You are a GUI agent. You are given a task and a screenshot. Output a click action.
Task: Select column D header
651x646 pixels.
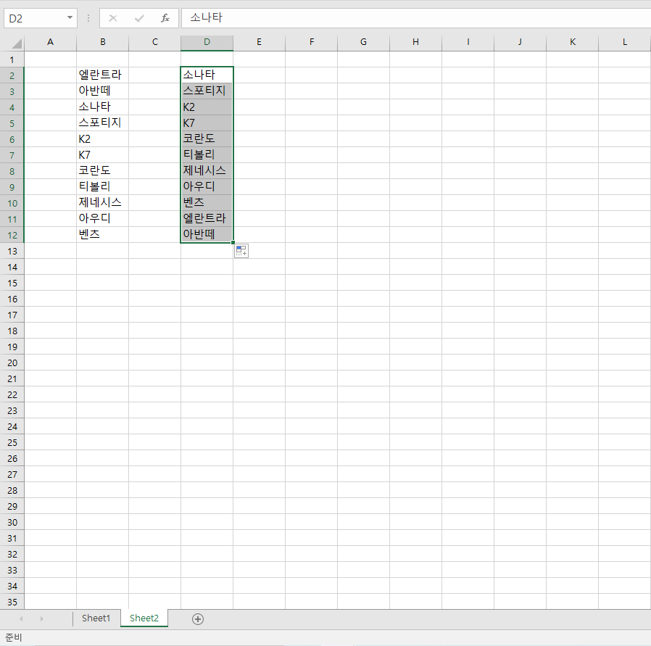point(207,42)
